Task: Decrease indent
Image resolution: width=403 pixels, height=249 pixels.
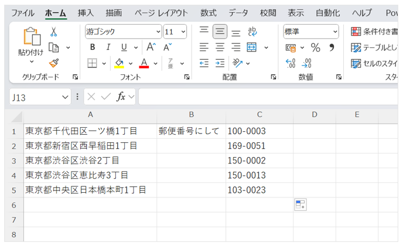Action: 204,63
